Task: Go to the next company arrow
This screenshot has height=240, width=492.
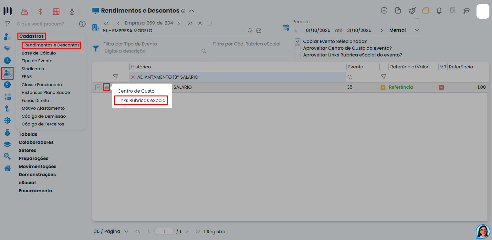Action: click(x=179, y=23)
